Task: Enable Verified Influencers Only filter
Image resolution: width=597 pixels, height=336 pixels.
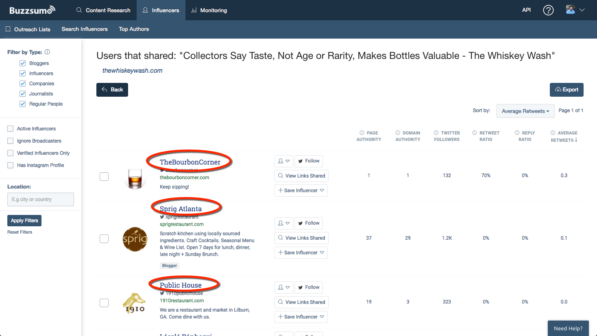Action: (x=11, y=153)
